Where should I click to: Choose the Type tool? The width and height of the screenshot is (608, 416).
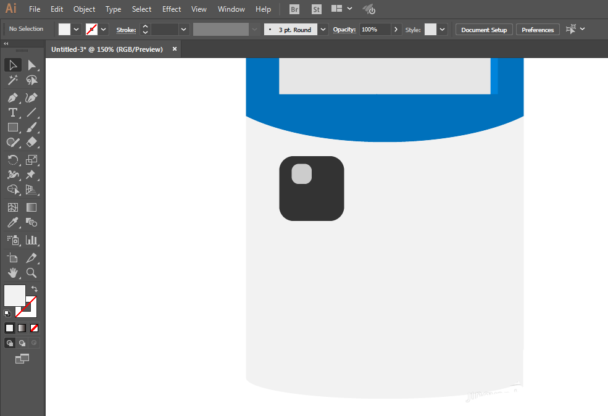13,112
